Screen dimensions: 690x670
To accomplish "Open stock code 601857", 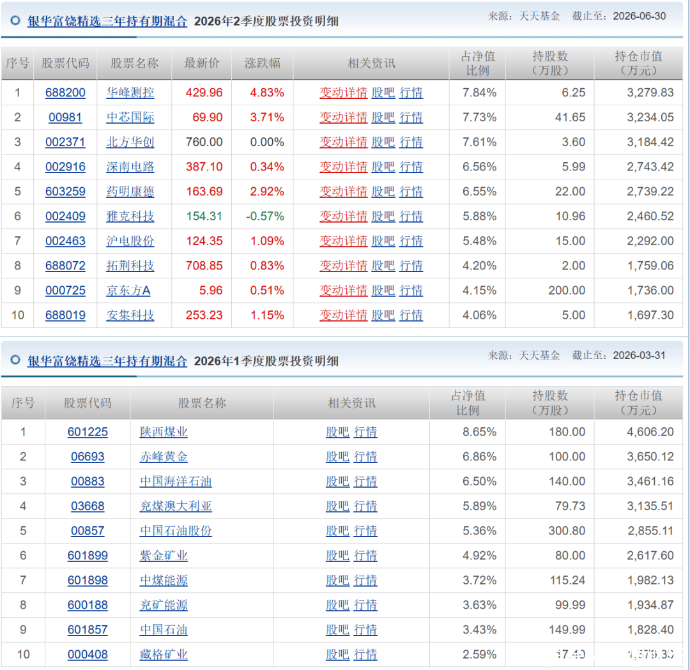I will [x=88, y=630].
